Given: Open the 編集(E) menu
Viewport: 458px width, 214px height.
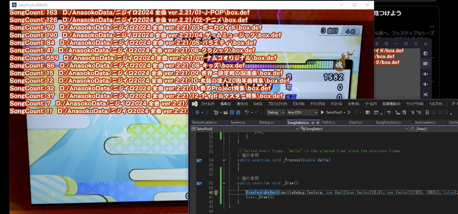Looking at the screenshot, I should pyautogui.click(x=226, y=103).
